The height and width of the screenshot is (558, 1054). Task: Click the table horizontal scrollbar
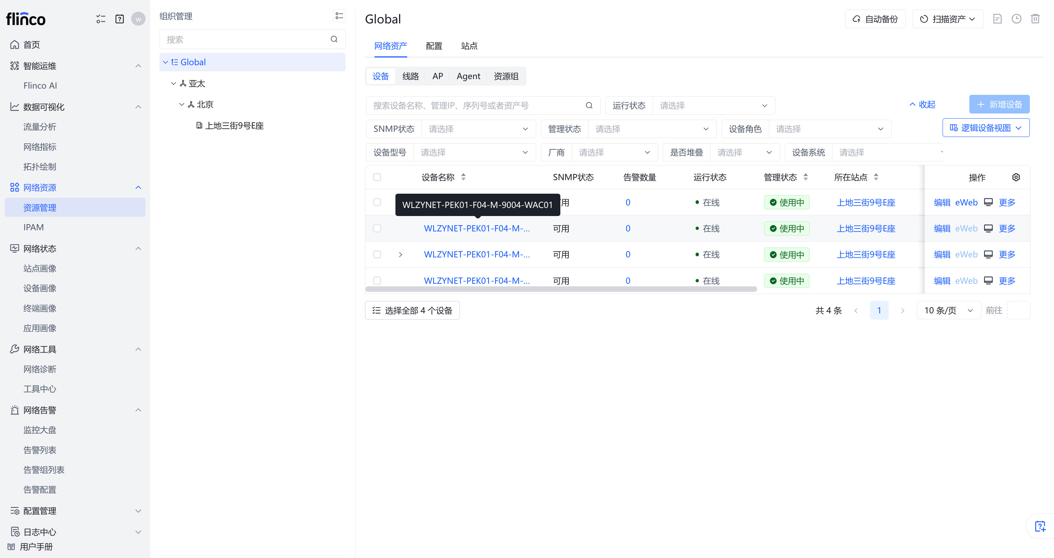point(561,289)
